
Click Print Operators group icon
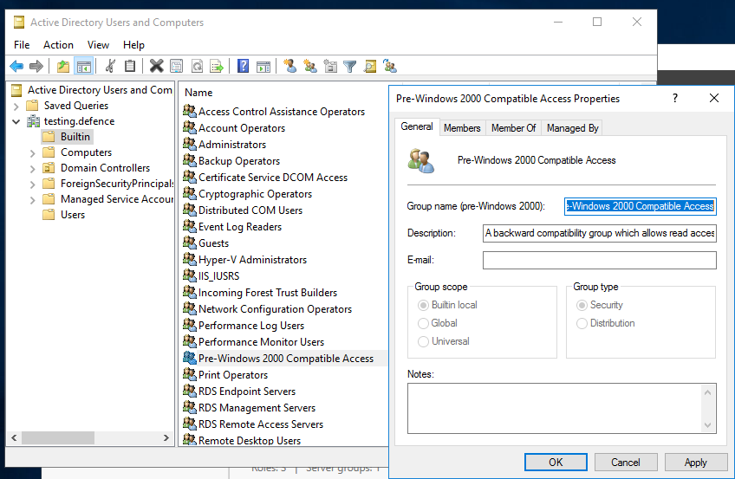pos(189,374)
